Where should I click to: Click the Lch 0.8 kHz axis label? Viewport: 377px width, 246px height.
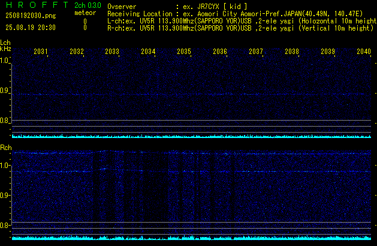pos(4,121)
